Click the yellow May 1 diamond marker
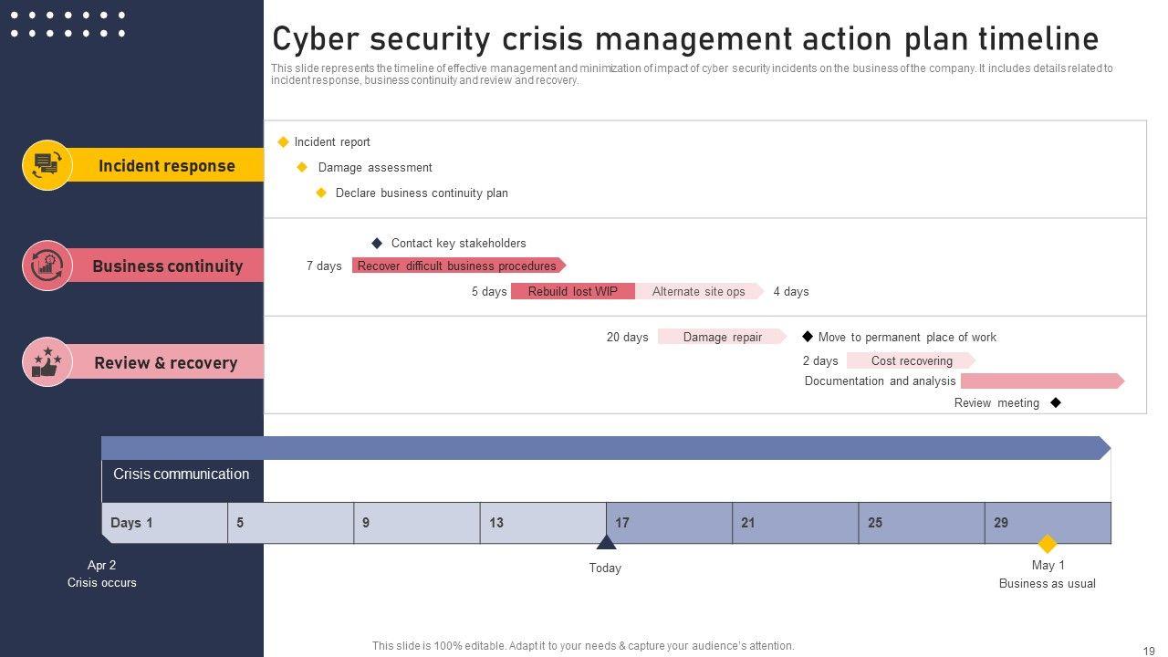The height and width of the screenshot is (657, 1168). point(1048,544)
